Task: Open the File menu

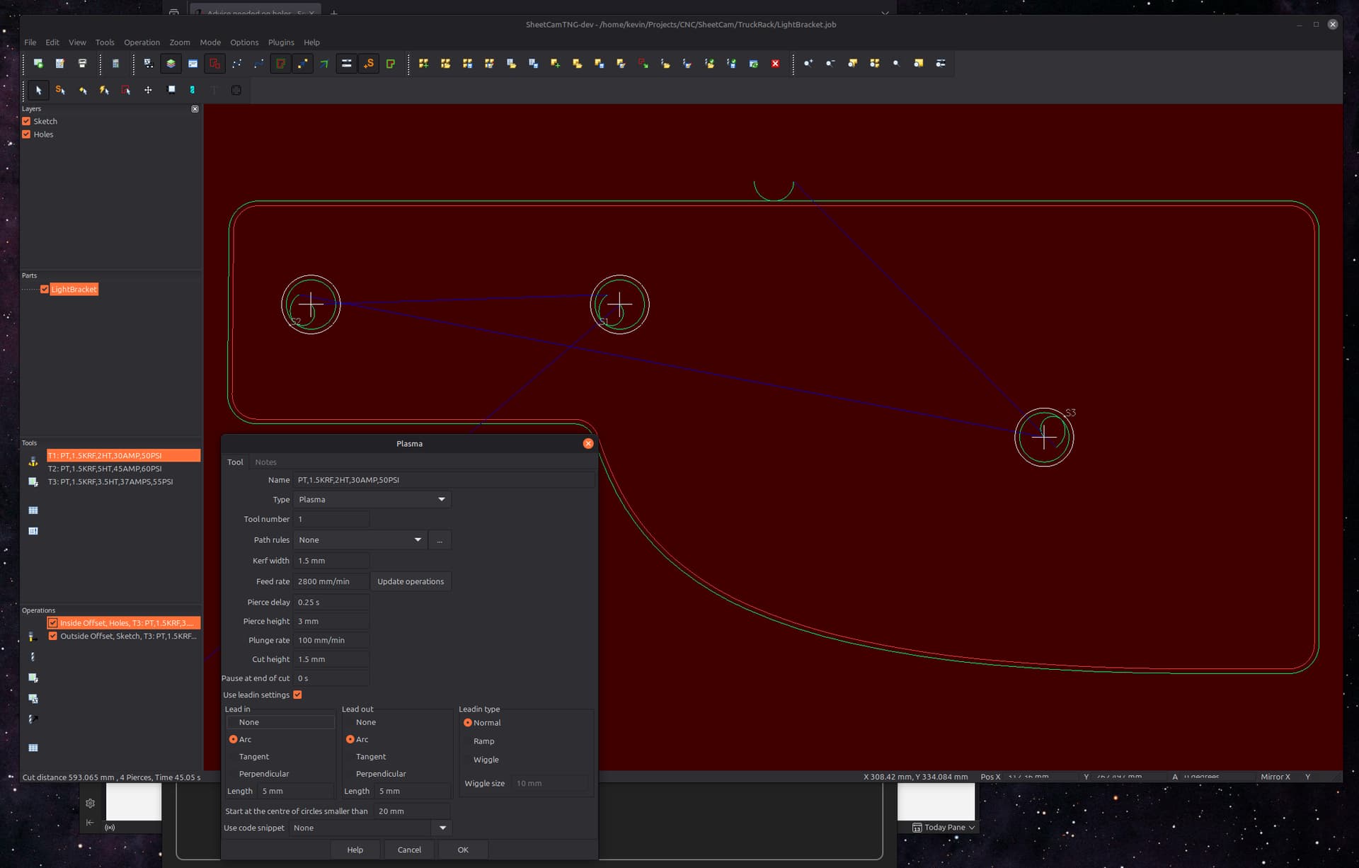Action: click(30, 42)
